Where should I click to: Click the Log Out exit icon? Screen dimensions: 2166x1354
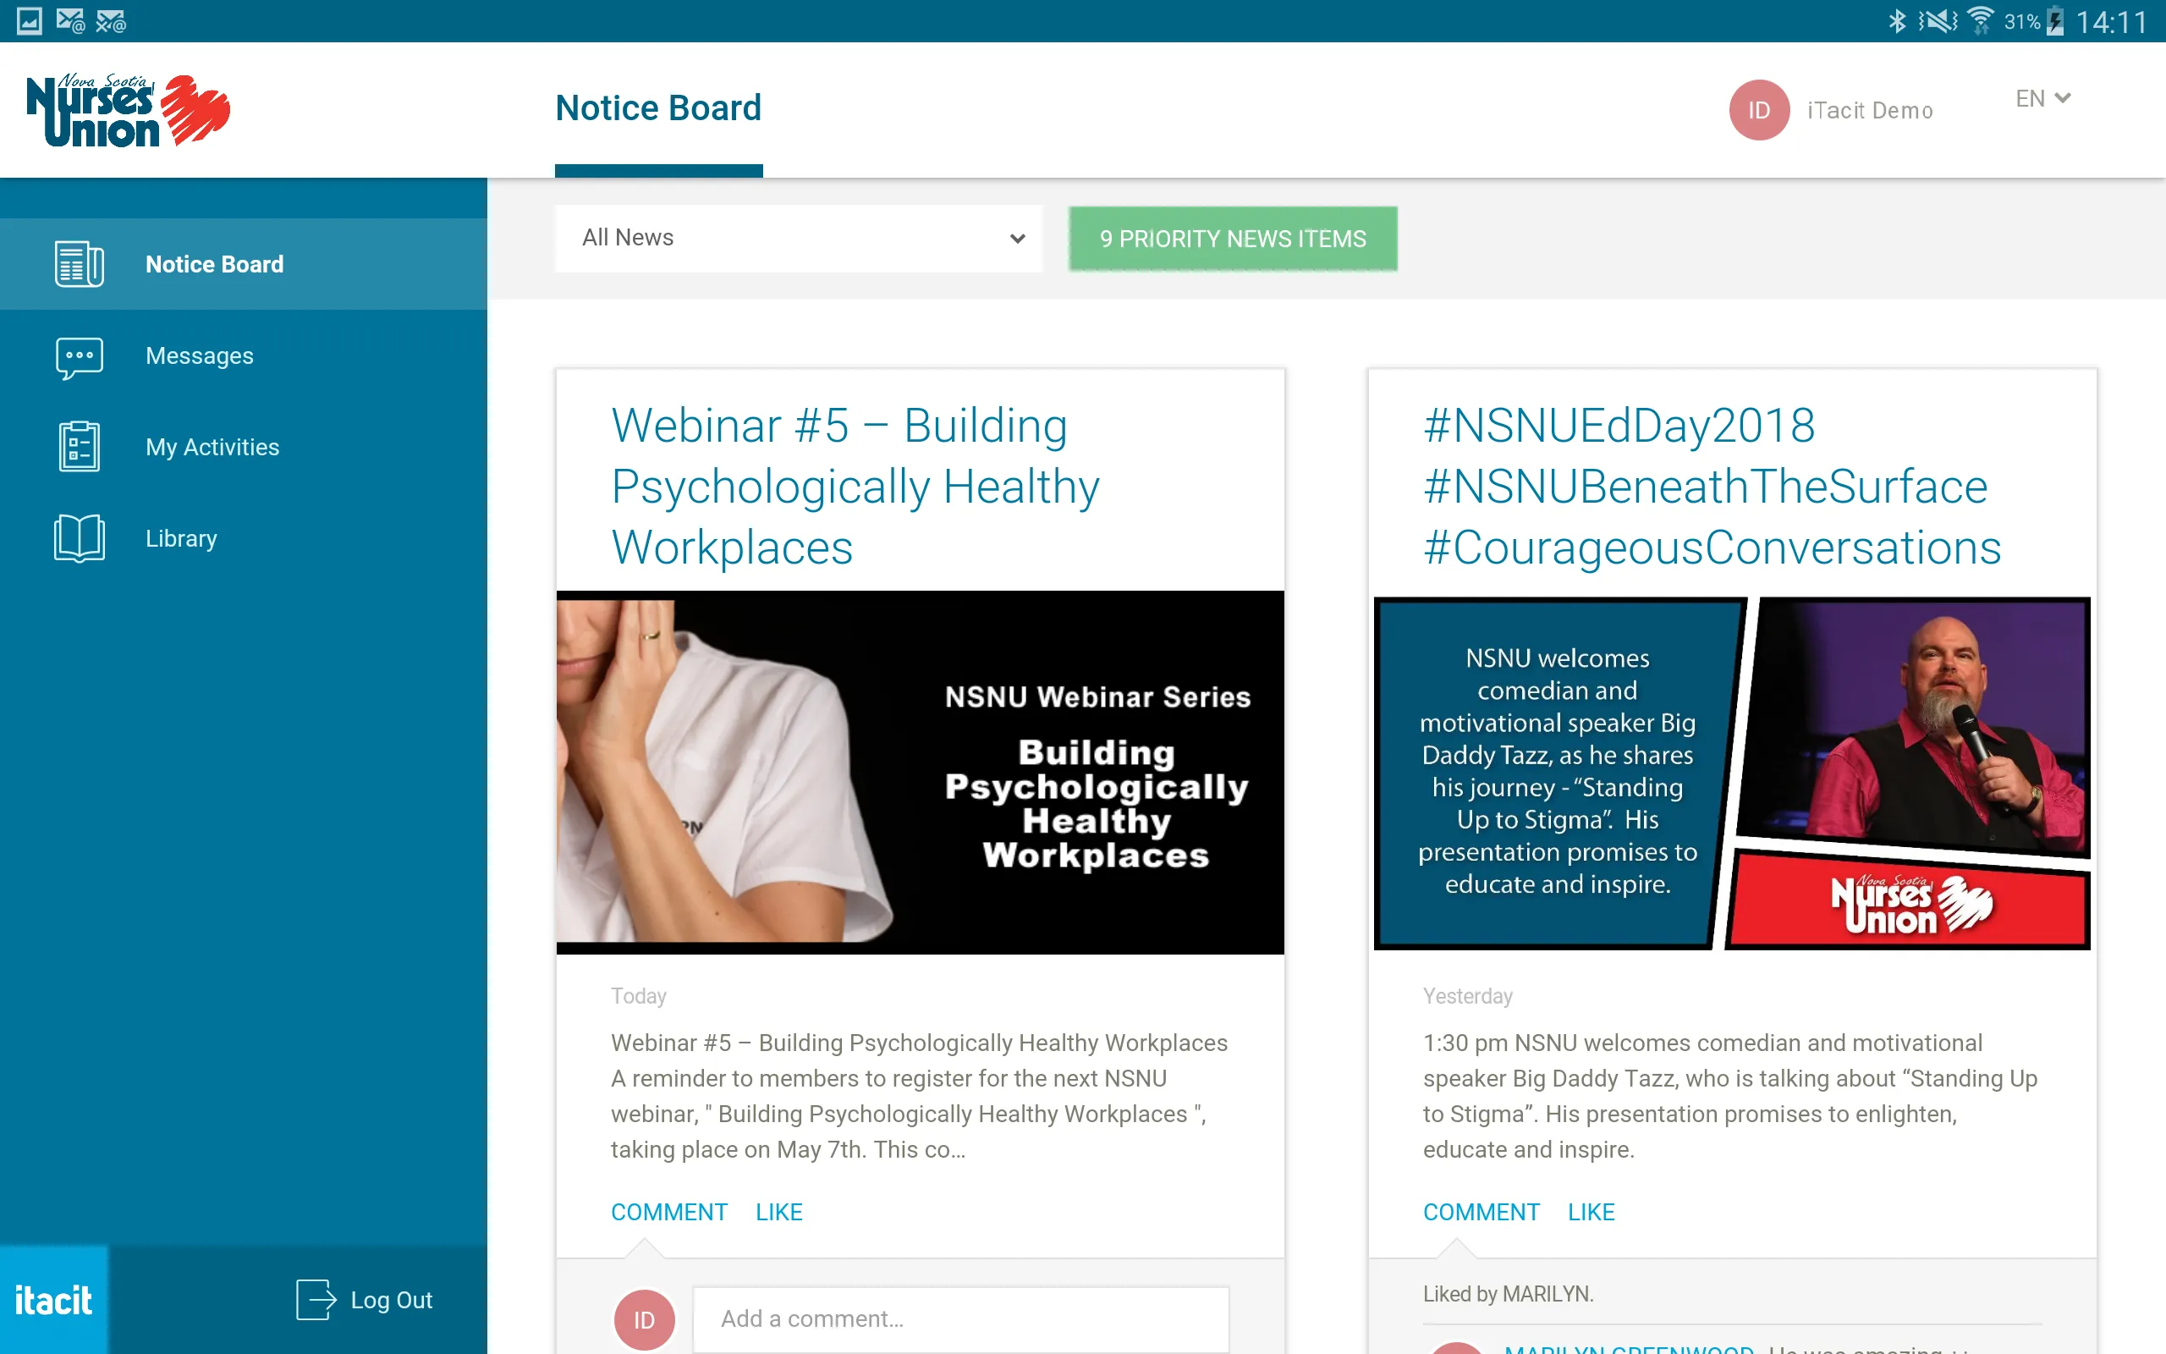point(316,1299)
